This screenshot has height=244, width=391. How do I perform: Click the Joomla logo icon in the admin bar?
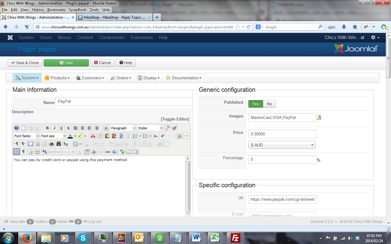(10, 38)
